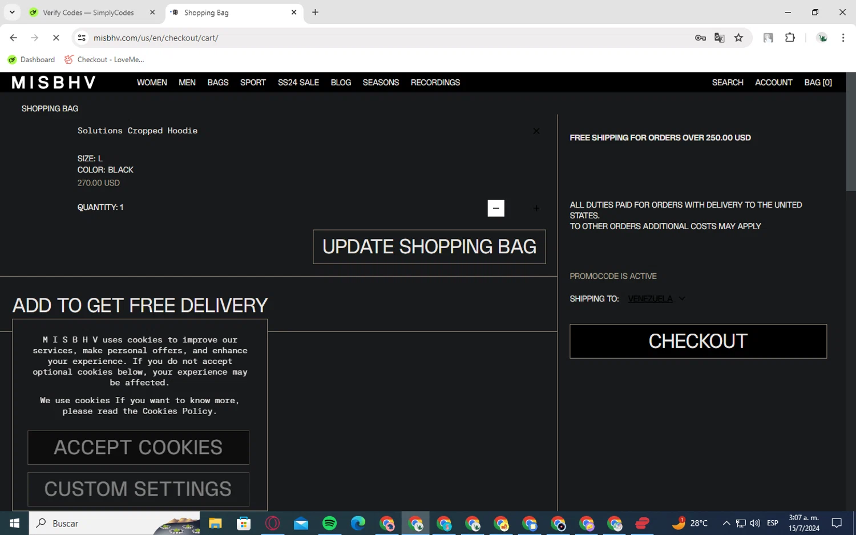The height and width of the screenshot is (535, 856).
Task: Open Chrome three-dot menu
Action: tap(843, 38)
